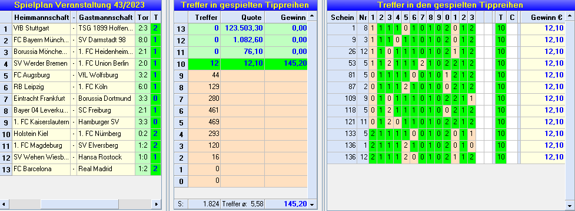This screenshot has width=575, height=211.
Task: Click quote value 1.082,60
Action: click(242, 40)
